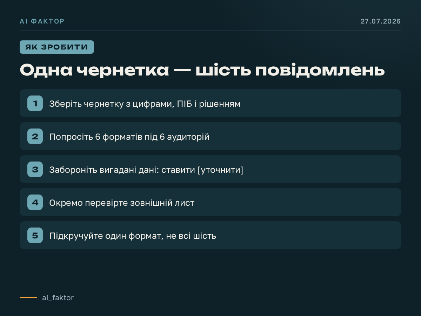This screenshot has height=316, width=421.
Task: Click the AI ФАКТОР header text
Action: coord(42,21)
